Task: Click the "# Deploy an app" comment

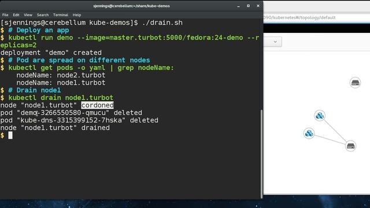Action: [39, 30]
